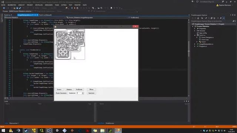Open the ANSICHT menu
Image resolution: width=237 pixels, height=133 pixels.
pos(21,5)
